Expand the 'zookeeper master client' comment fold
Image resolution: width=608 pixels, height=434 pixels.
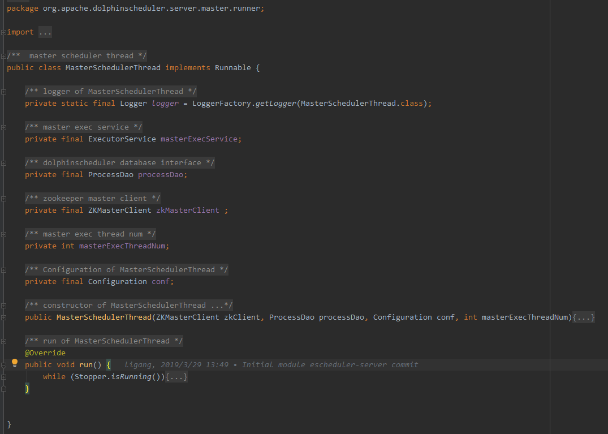click(x=3, y=199)
